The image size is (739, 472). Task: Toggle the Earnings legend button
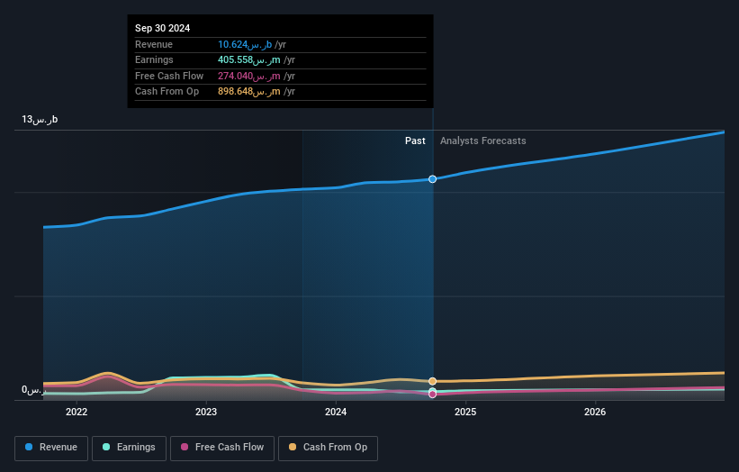click(129, 448)
